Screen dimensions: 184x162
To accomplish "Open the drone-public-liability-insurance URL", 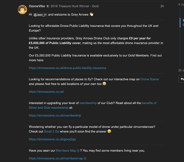I will (68, 68).
